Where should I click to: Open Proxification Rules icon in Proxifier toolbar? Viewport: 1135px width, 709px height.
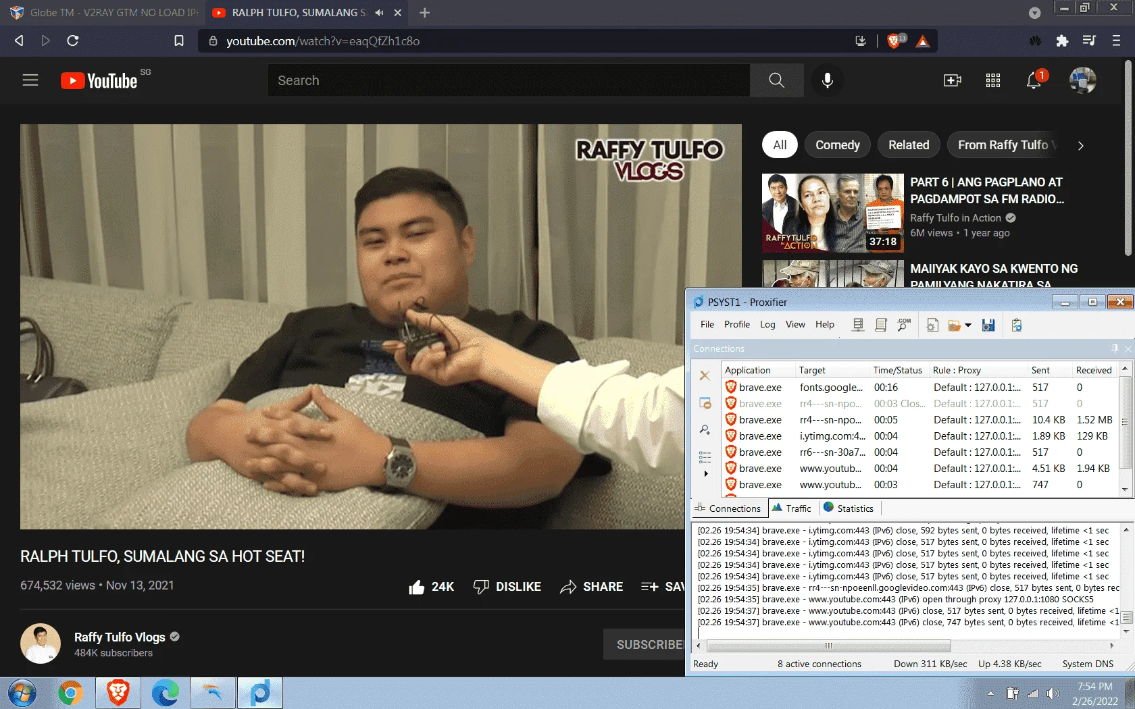pos(881,325)
